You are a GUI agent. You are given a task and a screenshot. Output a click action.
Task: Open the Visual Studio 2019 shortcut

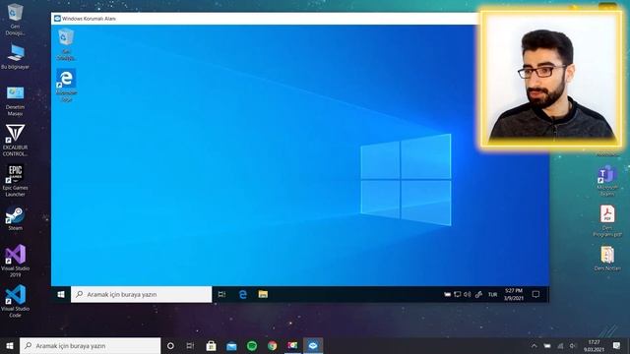(x=15, y=261)
